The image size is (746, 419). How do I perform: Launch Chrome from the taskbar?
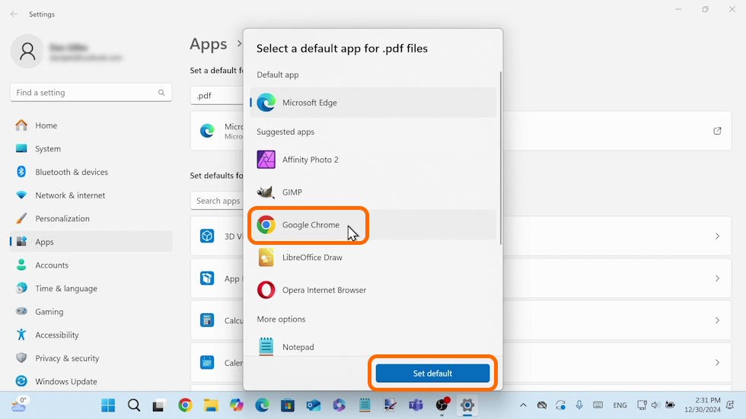click(x=185, y=405)
